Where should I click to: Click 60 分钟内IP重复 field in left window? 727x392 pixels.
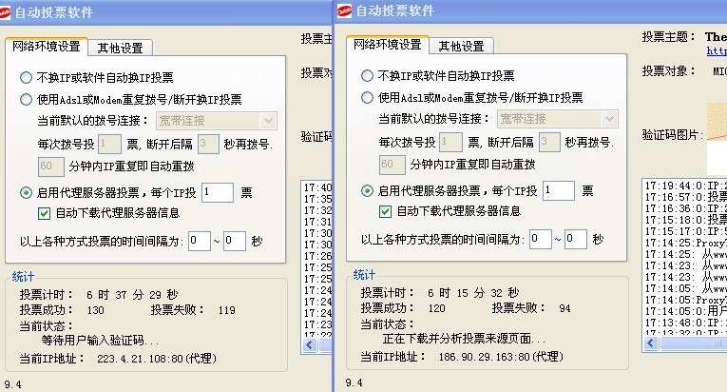[x=51, y=167]
